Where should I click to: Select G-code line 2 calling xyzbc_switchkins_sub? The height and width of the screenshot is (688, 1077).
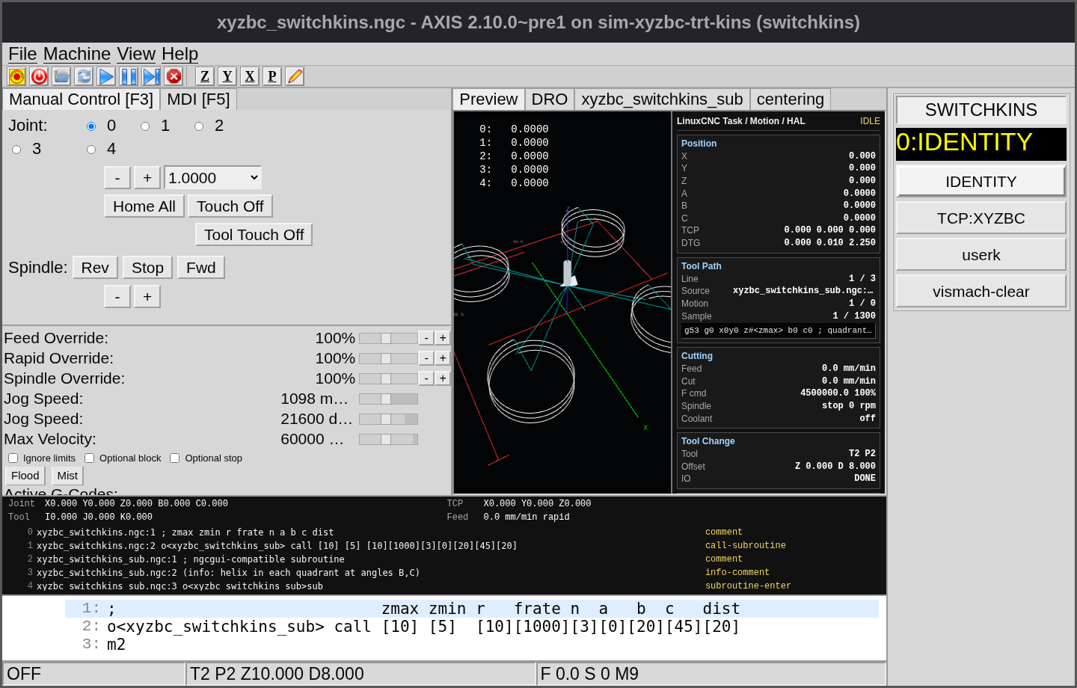tap(472, 627)
